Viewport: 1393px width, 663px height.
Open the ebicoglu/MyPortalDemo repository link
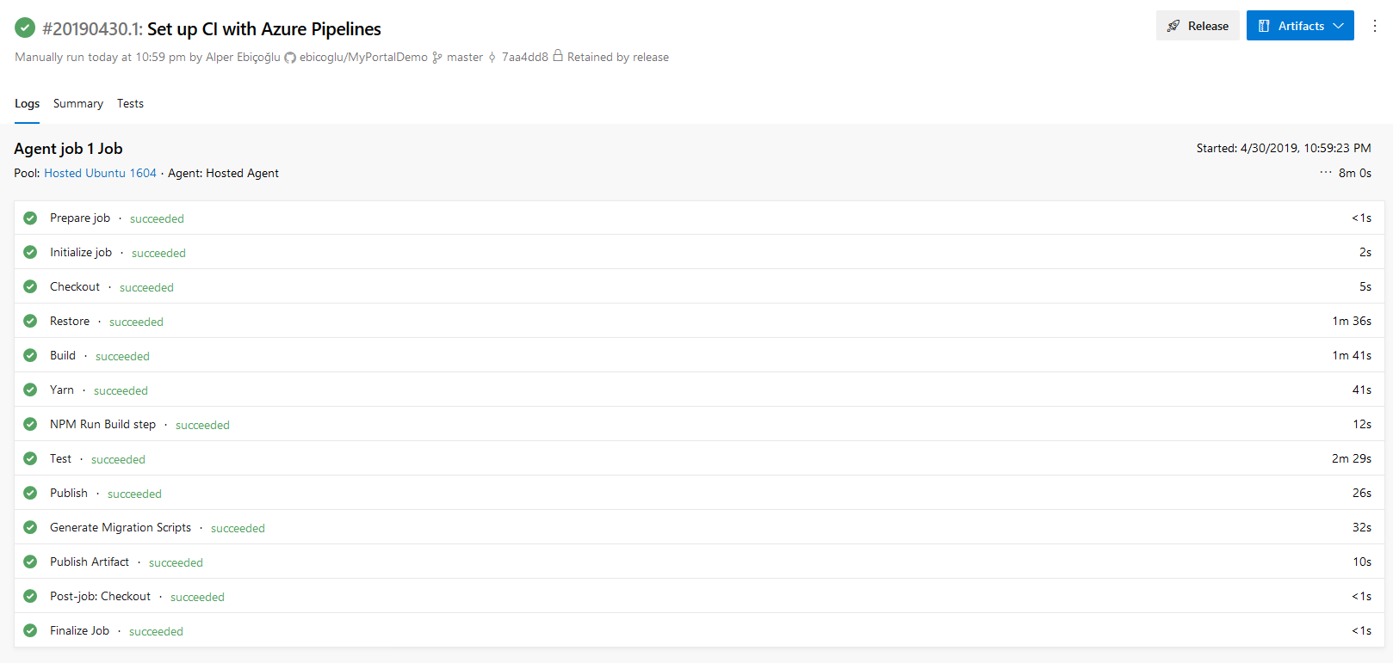tap(363, 58)
